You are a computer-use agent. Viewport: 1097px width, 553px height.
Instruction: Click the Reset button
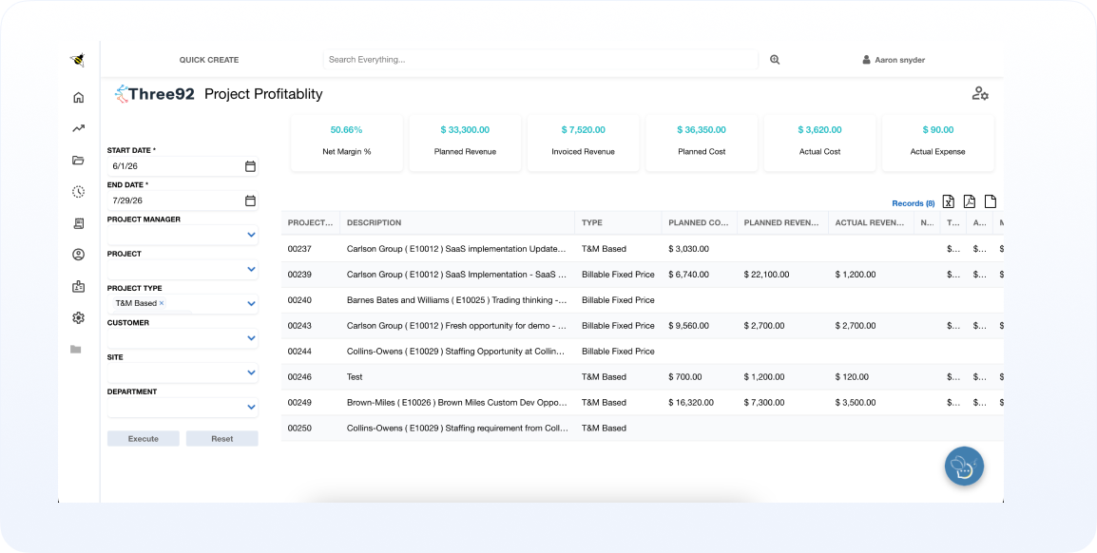click(221, 438)
